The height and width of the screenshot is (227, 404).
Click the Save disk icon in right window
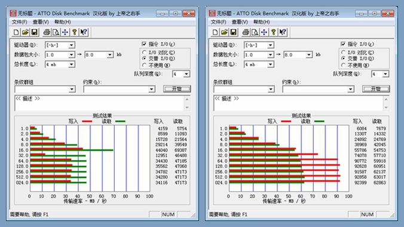[x=233, y=32]
